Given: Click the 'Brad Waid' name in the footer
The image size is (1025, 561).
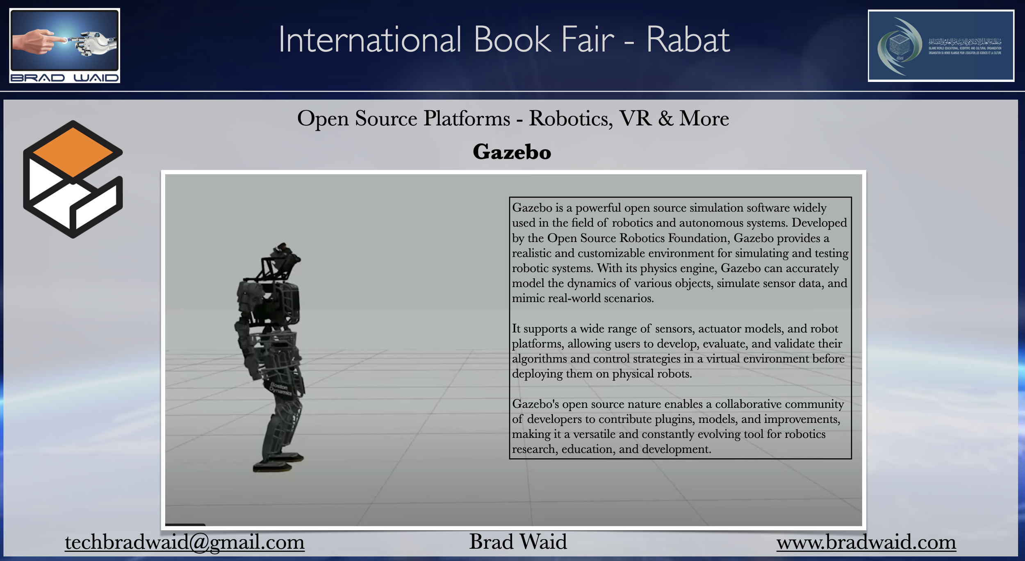Looking at the screenshot, I should [518, 542].
